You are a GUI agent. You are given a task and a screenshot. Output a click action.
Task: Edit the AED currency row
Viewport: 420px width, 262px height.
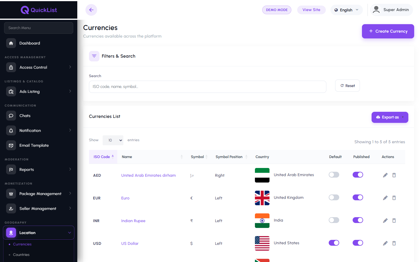pyautogui.click(x=385, y=175)
